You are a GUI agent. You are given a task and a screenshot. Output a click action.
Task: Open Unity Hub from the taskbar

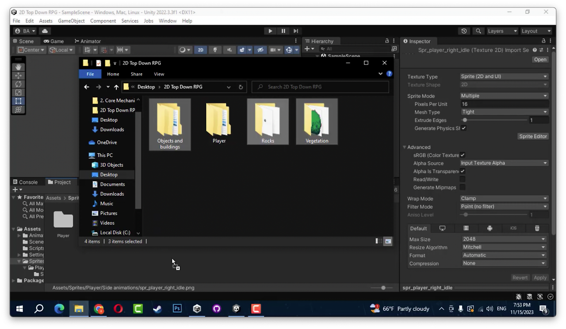pyautogui.click(x=197, y=309)
